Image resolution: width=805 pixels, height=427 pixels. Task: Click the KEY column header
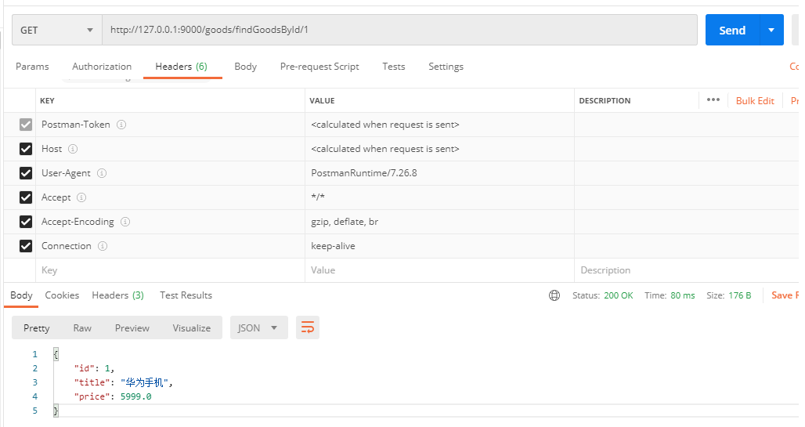click(47, 101)
